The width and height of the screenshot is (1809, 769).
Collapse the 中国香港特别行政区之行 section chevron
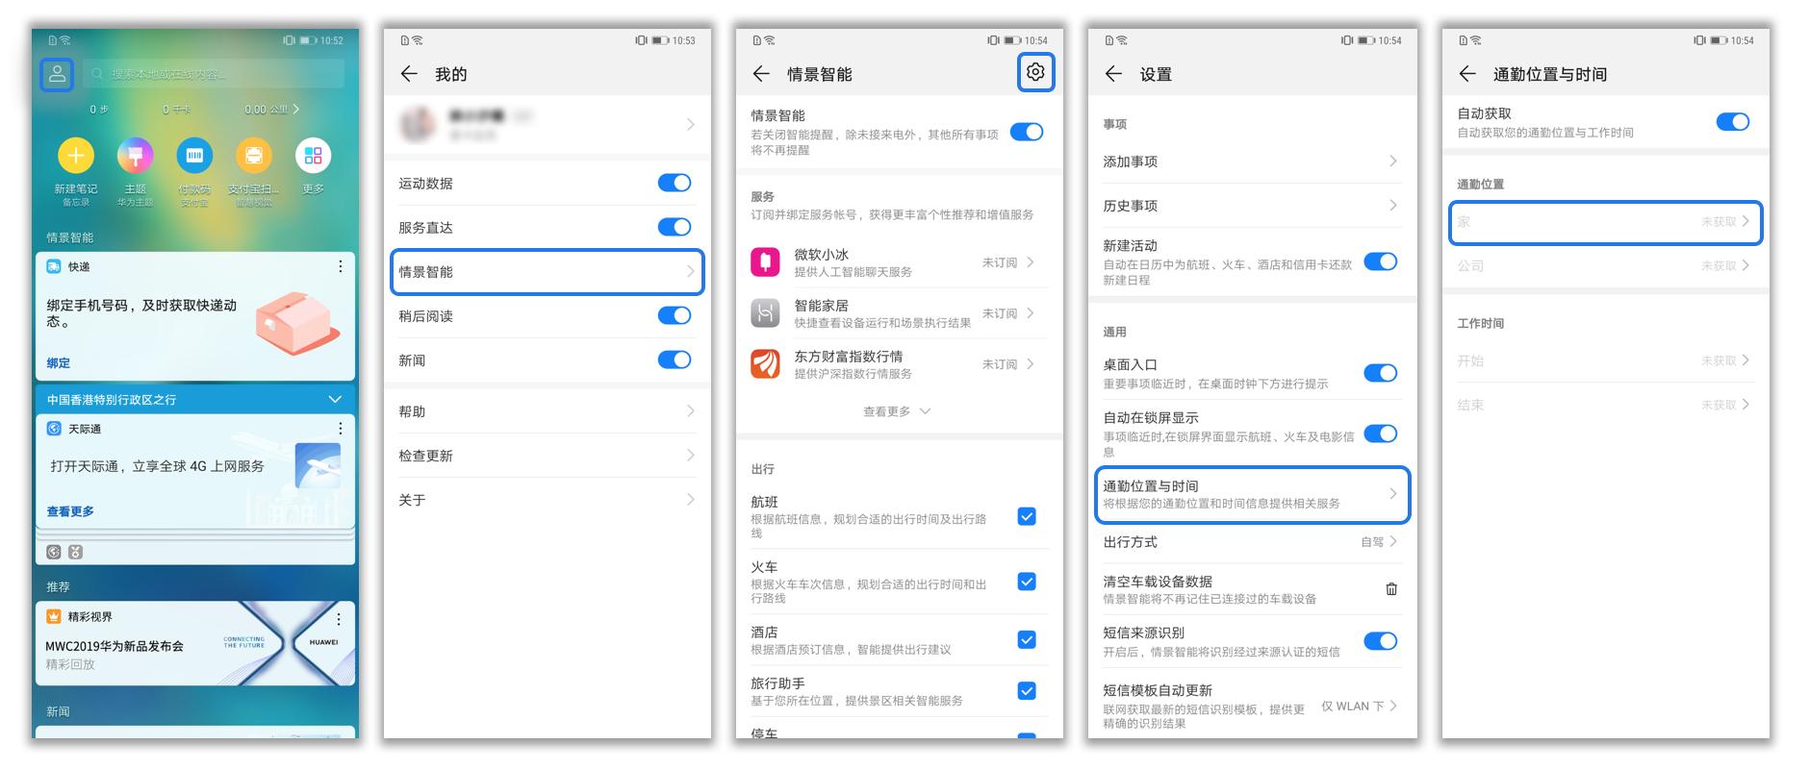[x=335, y=399]
